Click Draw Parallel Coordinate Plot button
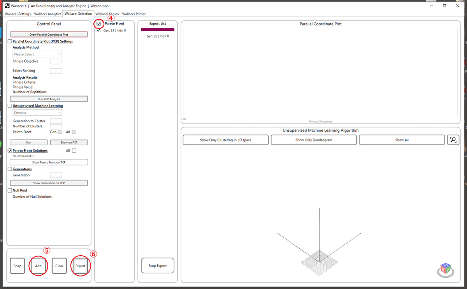467x289 pixels. tap(49, 35)
